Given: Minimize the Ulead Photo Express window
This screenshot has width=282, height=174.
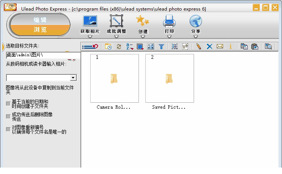Looking at the screenshot, I should coord(256,8).
